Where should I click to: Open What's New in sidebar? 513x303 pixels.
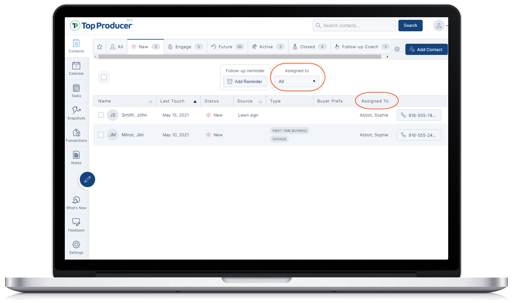click(x=76, y=203)
